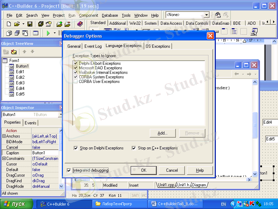Click the Set Debug Desktop icon
This screenshot has width=278, height=209.
click(226, 15)
